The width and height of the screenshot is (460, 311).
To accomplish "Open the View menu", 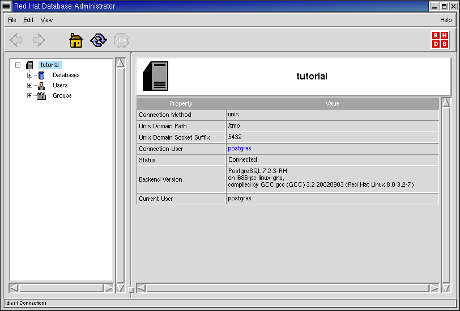I will [46, 20].
